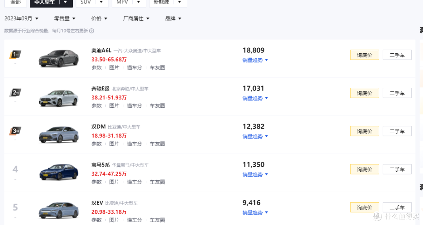Screen dimensions: 423x225
Task: View 图片 for 奥迪A6L
Action: pos(114,67)
